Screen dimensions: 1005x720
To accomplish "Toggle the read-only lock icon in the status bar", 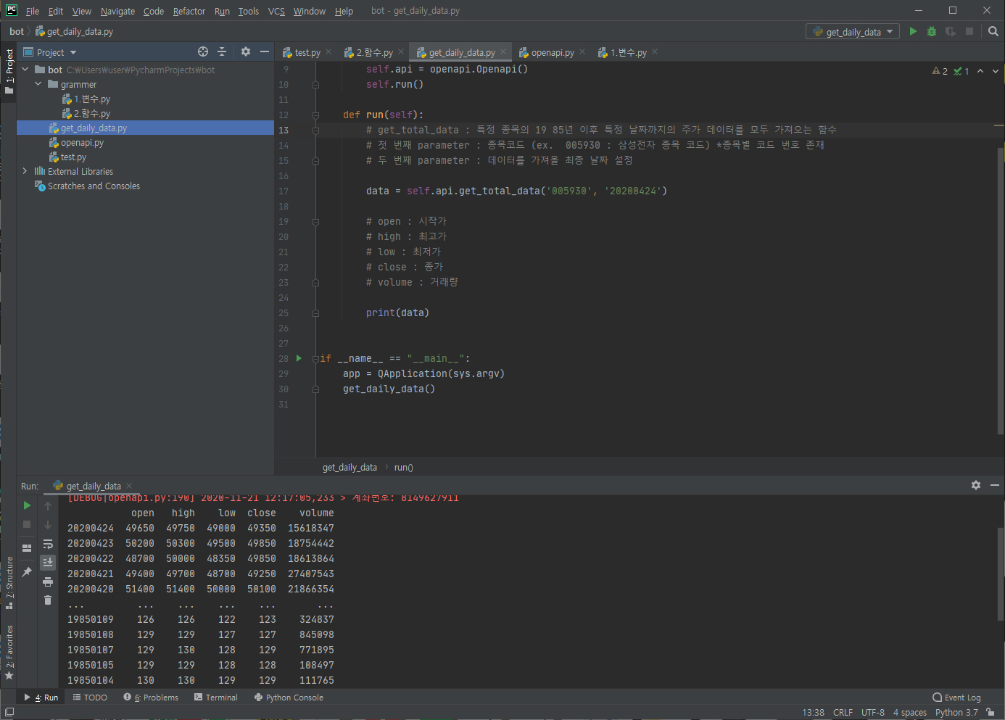I will pyautogui.click(x=990, y=712).
